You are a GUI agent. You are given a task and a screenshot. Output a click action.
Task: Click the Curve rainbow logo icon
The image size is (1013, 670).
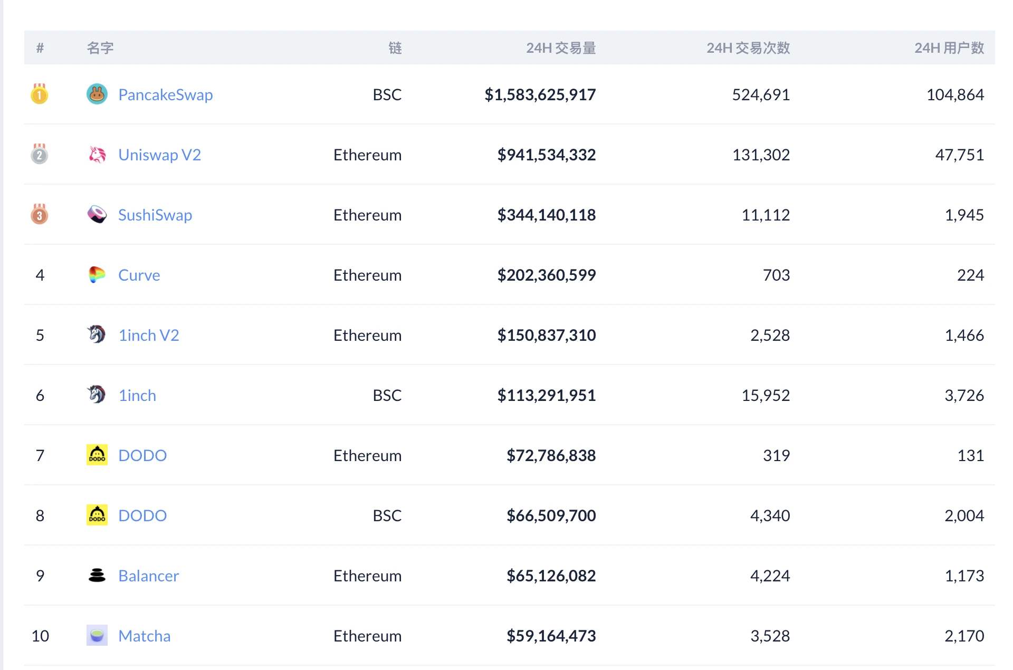[x=97, y=275]
